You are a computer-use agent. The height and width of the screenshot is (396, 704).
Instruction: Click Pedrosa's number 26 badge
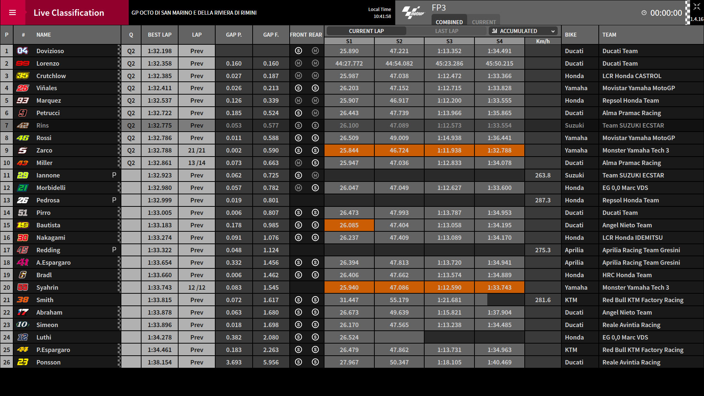click(22, 200)
